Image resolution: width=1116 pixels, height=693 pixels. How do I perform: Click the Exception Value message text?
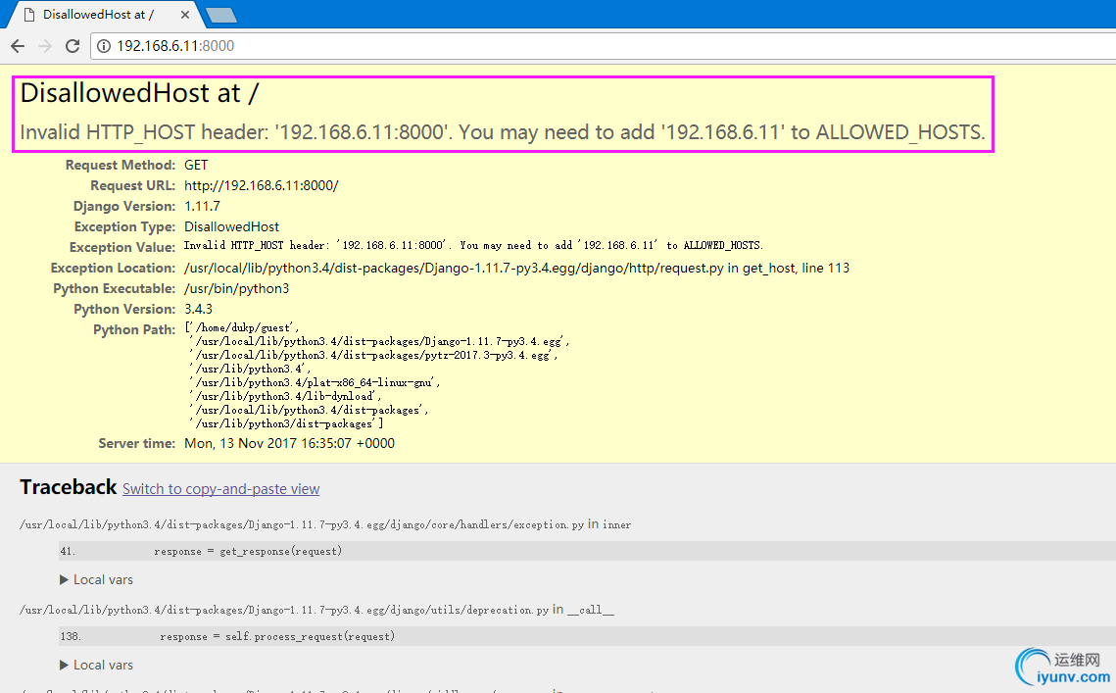point(473,246)
